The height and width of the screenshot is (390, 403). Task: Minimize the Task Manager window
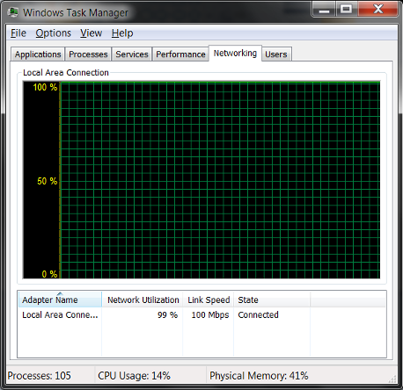[x=324, y=10]
